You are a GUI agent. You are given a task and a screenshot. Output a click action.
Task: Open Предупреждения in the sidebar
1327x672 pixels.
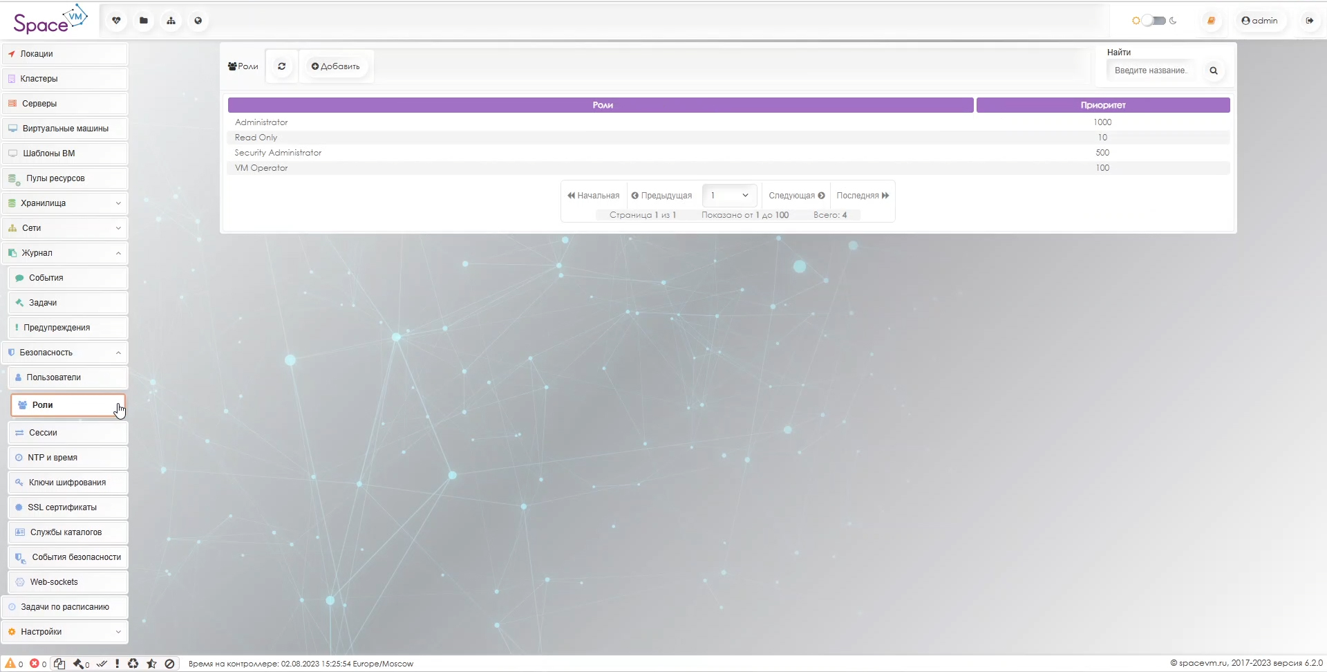point(68,328)
